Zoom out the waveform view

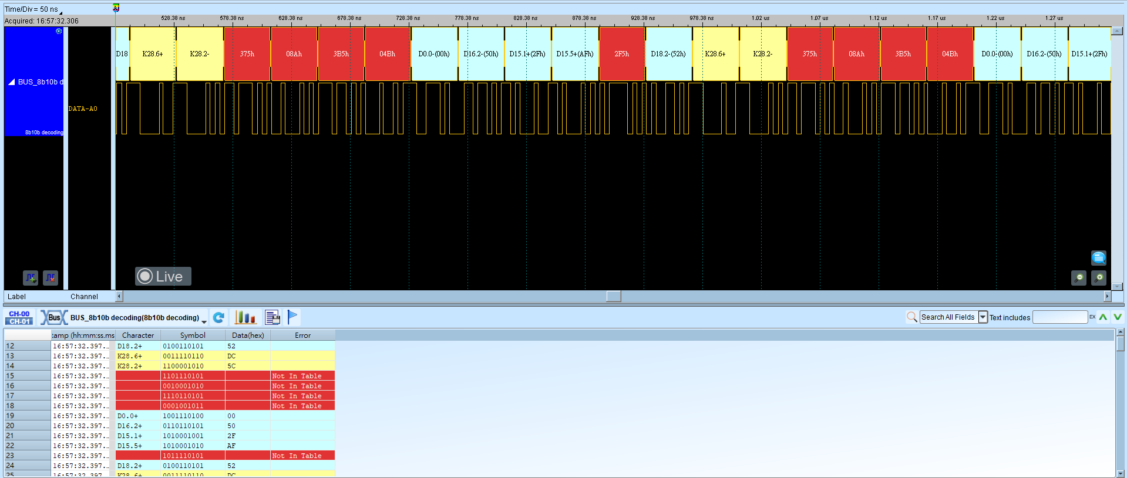click(x=1079, y=277)
